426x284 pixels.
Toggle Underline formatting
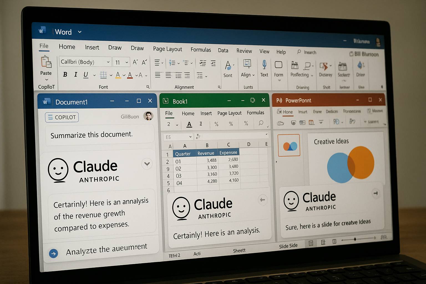coord(86,75)
